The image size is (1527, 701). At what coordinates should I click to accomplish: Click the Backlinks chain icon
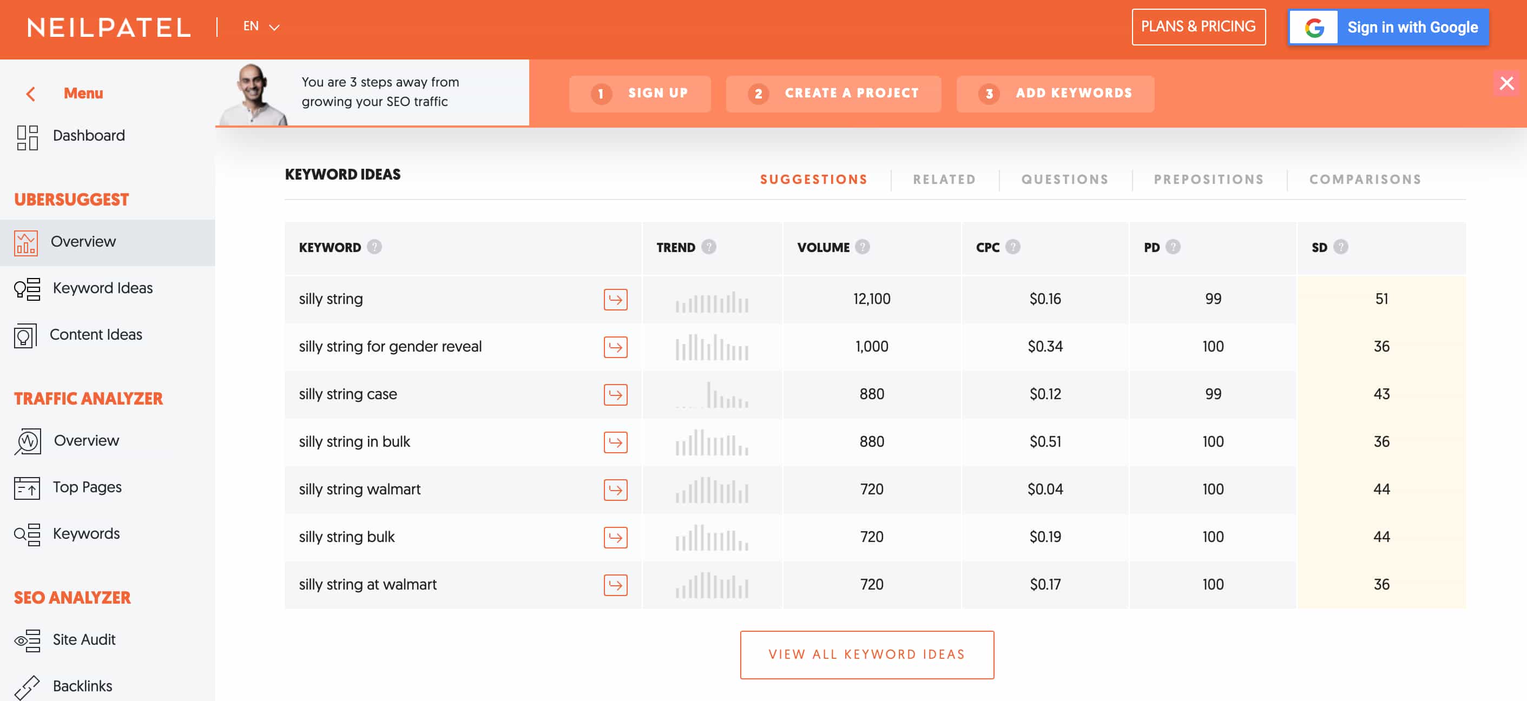(x=27, y=686)
